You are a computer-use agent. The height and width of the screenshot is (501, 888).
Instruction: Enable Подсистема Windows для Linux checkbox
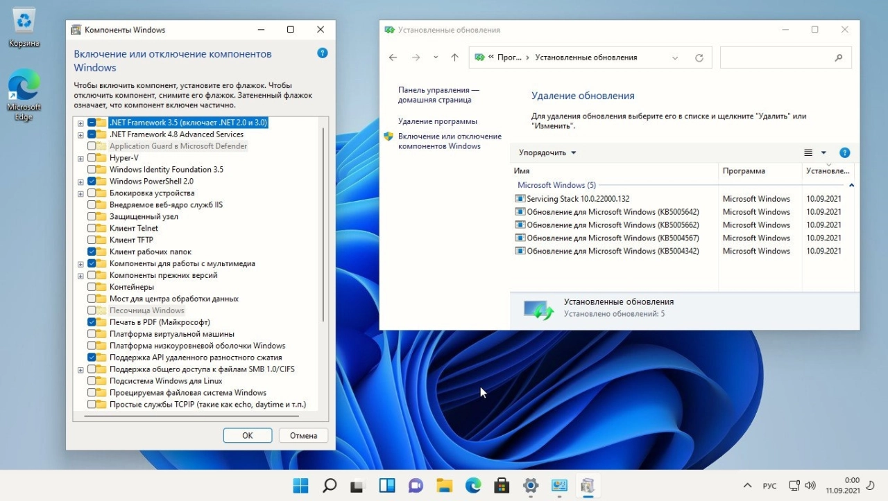click(x=92, y=380)
